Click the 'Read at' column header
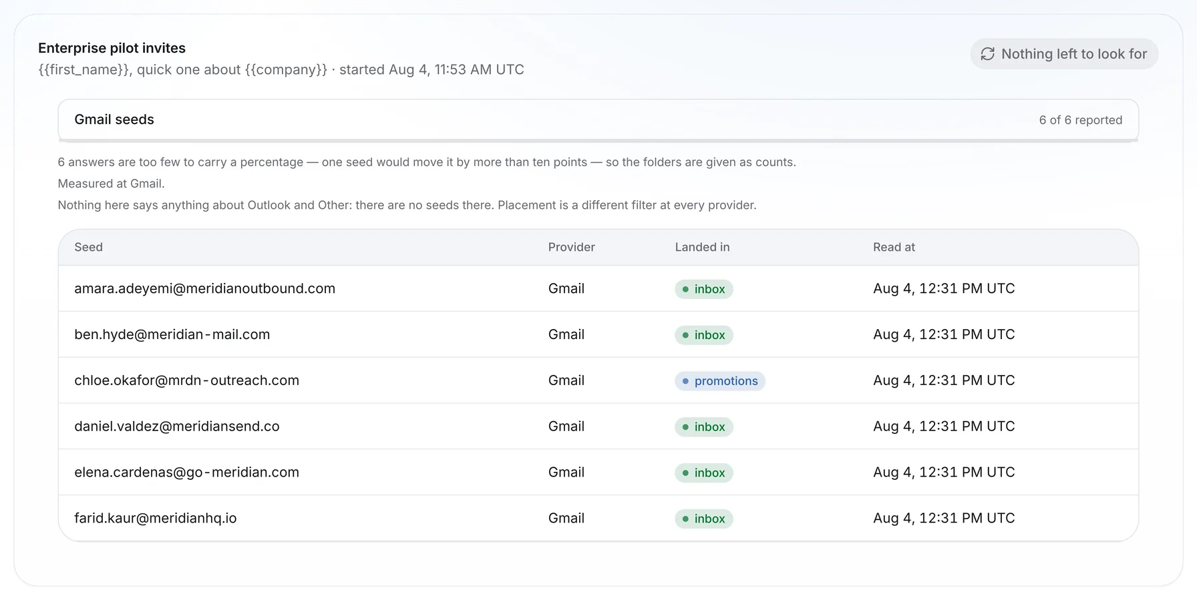The image size is (1197, 600). click(894, 247)
